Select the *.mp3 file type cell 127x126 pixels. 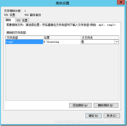[24, 42]
